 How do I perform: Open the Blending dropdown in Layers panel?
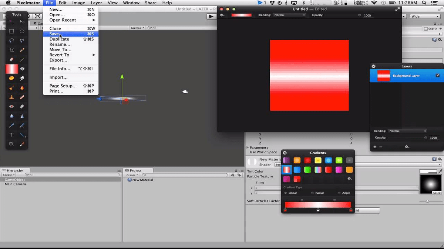[x=407, y=131]
